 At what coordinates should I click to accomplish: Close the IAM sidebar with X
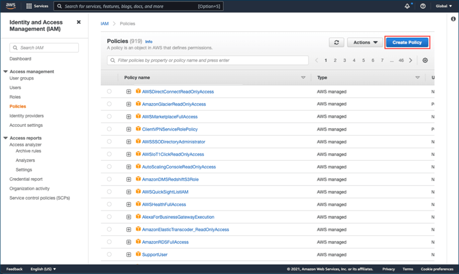(79, 22)
